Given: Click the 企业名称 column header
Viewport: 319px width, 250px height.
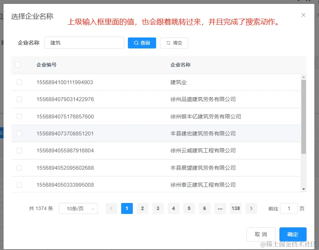Looking at the screenshot, I should tap(181, 65).
